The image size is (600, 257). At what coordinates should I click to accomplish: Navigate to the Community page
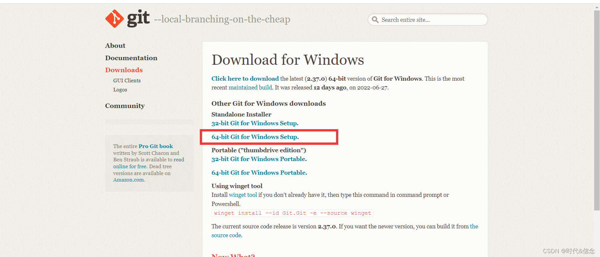[125, 106]
